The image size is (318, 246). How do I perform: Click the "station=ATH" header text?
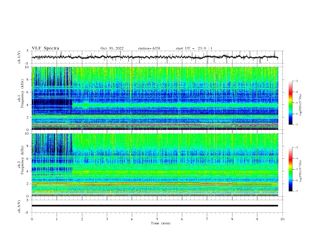click(x=149, y=48)
